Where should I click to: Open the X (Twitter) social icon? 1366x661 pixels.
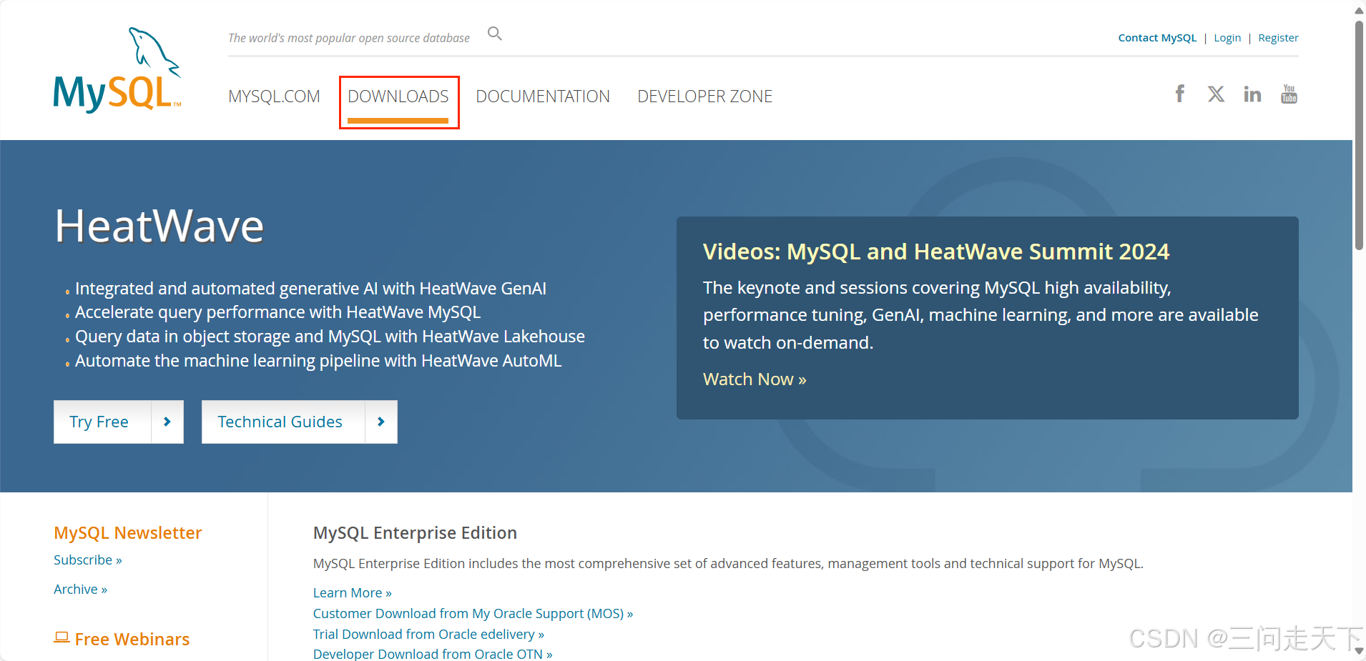[1216, 94]
